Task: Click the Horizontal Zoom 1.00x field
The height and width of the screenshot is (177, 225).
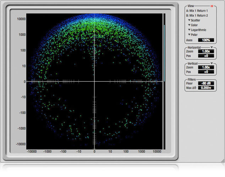Action: (206, 51)
